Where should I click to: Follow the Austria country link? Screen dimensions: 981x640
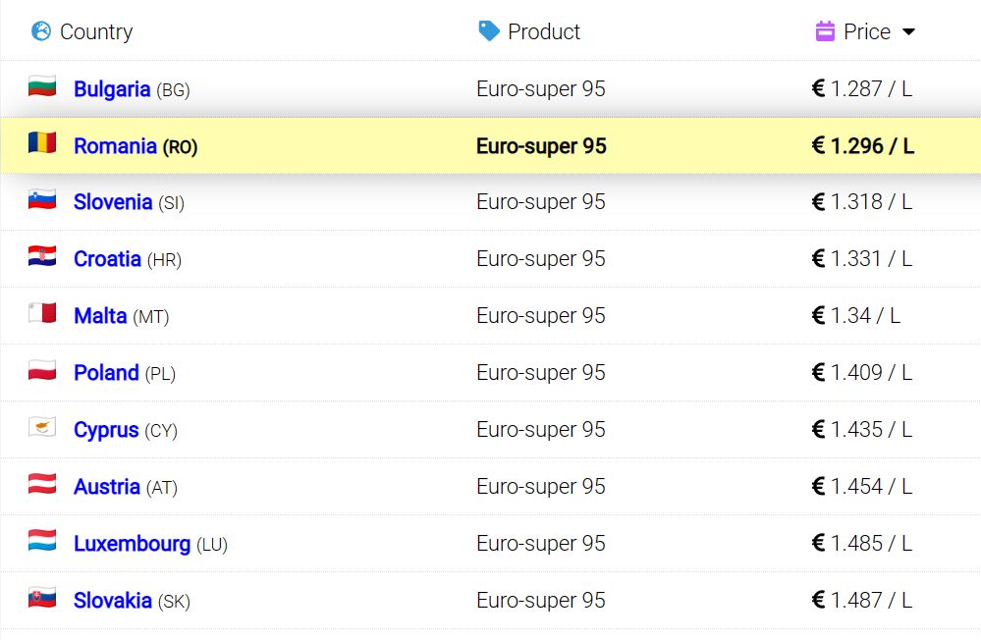[x=107, y=487]
